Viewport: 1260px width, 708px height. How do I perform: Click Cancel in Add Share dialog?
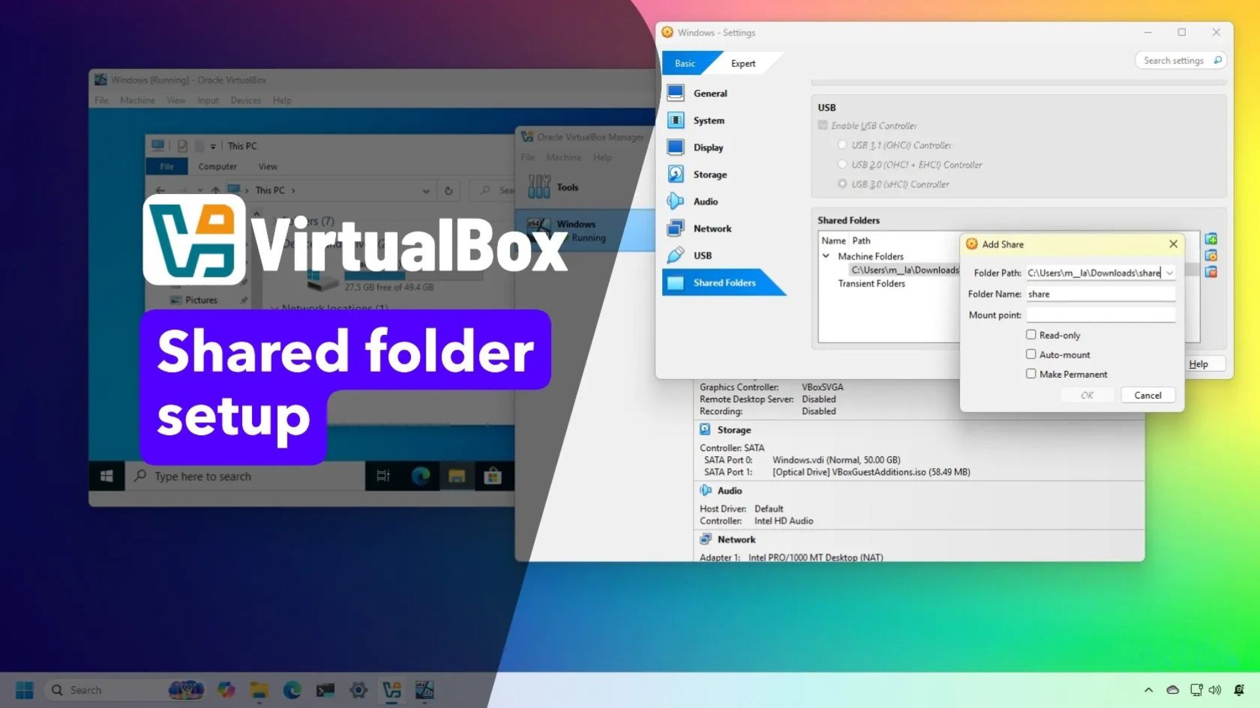[1147, 395]
